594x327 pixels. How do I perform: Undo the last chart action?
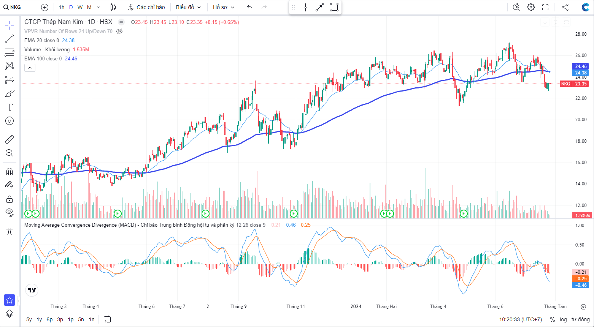coord(249,7)
